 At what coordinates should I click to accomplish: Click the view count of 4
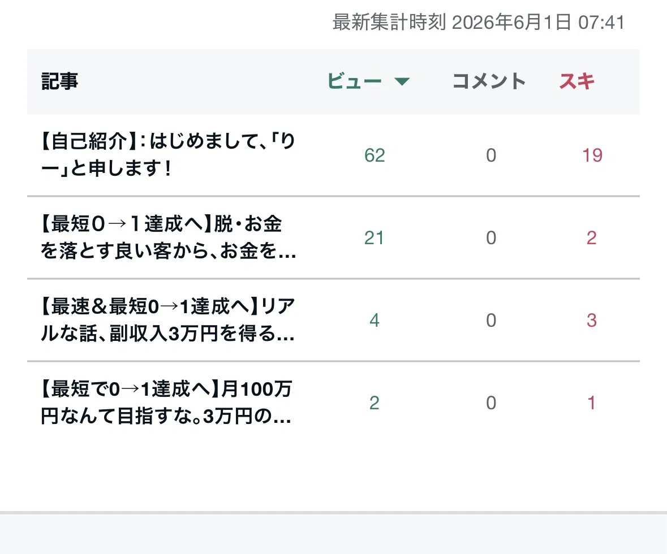tap(375, 320)
